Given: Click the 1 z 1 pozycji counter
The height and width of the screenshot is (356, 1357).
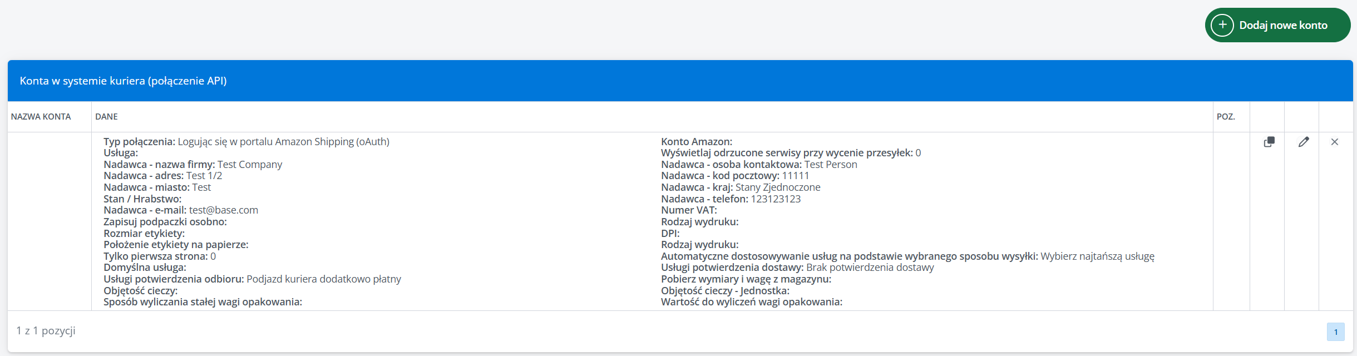Looking at the screenshot, I should 46,331.
